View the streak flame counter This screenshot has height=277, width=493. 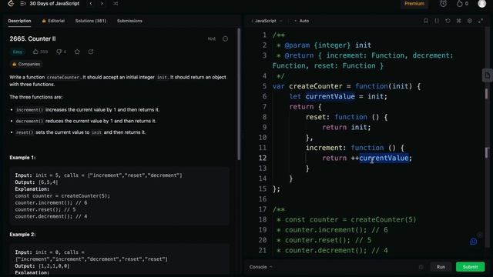click(462, 3)
